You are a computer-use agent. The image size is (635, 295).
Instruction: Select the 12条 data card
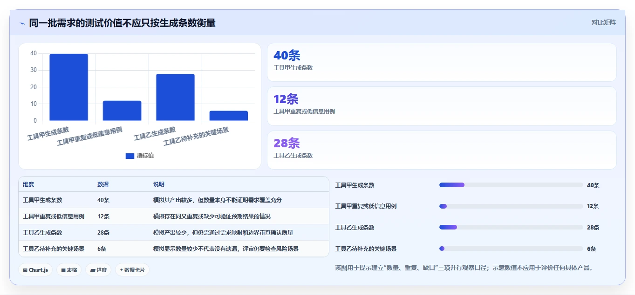(442, 106)
